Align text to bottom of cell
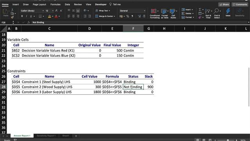 coord(78,11)
